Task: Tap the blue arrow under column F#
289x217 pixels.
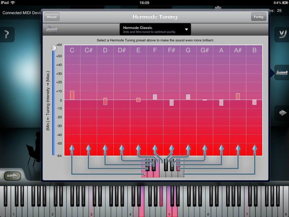Action: (x=171, y=148)
